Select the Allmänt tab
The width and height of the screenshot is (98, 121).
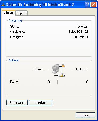coord(9,13)
